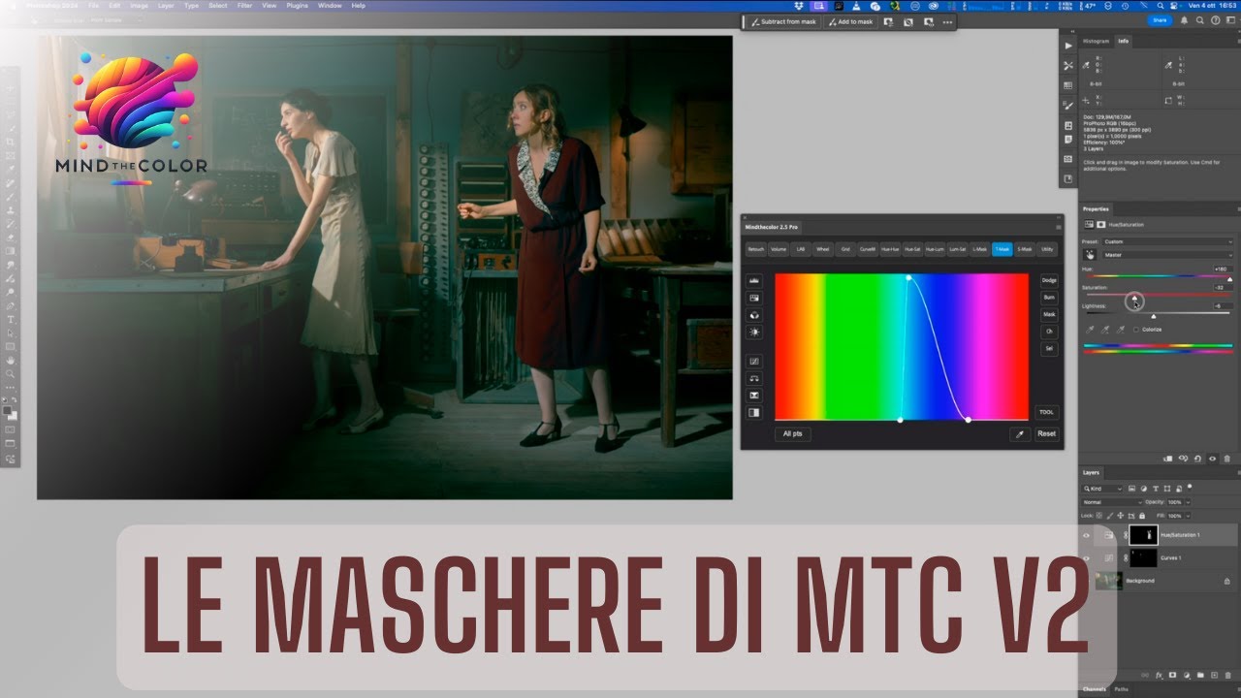Click the clip to layer icon in Properties
The image size is (1241, 698).
click(x=1168, y=459)
